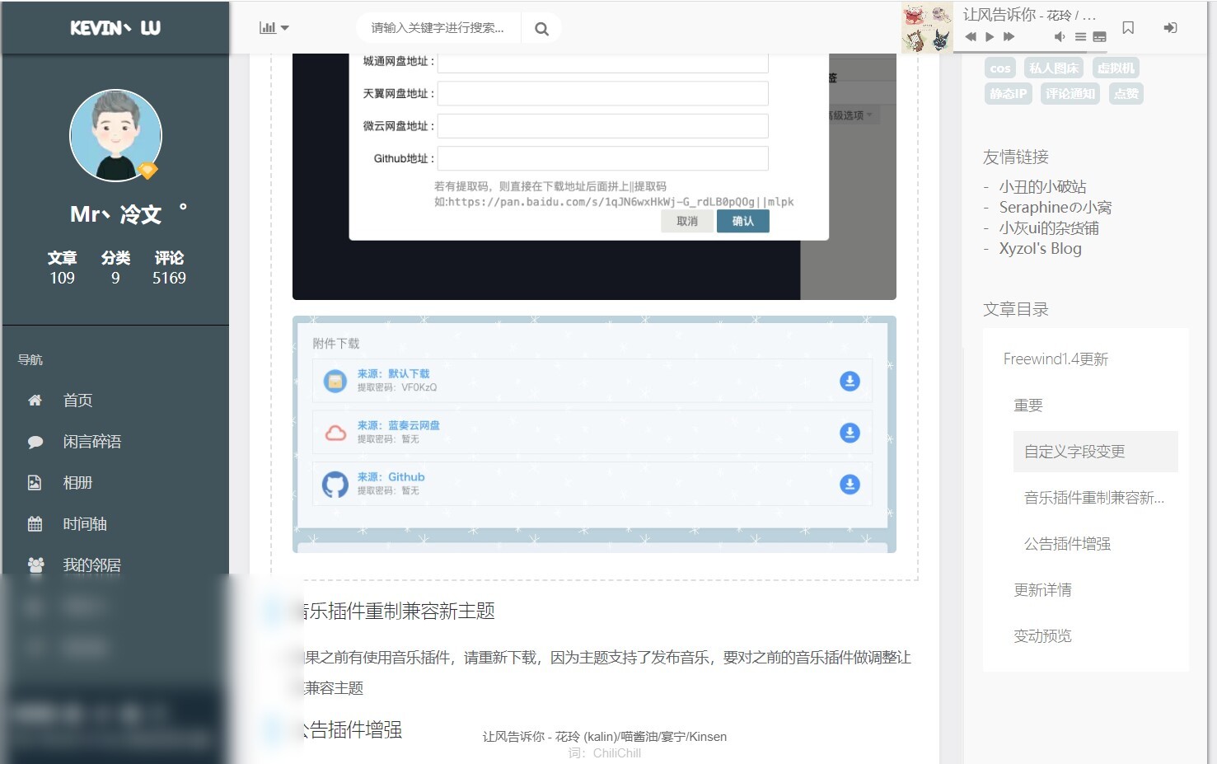Open the 相册 page from sidebar
The image size is (1217, 764).
tap(78, 482)
